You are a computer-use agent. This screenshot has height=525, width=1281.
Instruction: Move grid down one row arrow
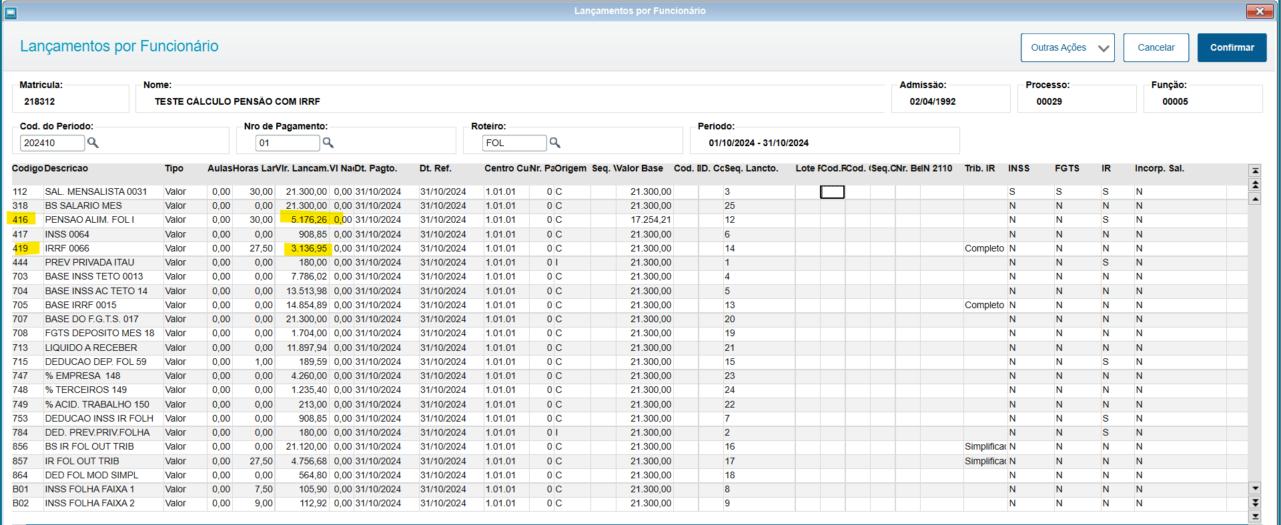tap(1255, 488)
